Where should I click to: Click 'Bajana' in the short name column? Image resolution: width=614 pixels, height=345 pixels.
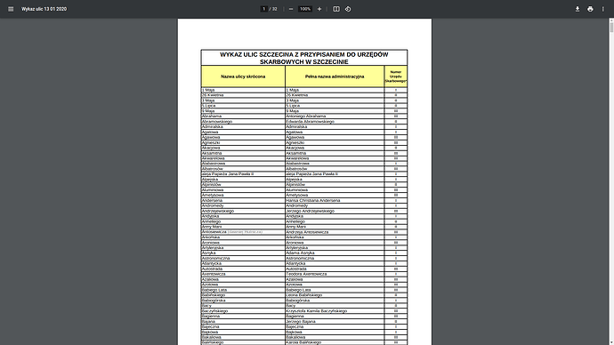[209, 322]
